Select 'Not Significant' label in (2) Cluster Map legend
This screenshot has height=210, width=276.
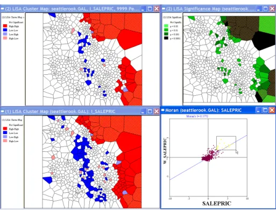coord(16,22)
